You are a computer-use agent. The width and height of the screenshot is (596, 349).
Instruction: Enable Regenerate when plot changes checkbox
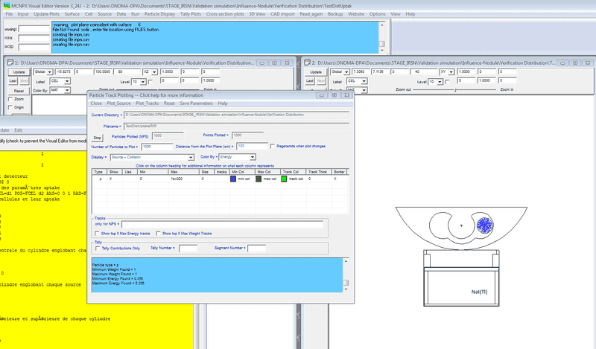coord(273,146)
